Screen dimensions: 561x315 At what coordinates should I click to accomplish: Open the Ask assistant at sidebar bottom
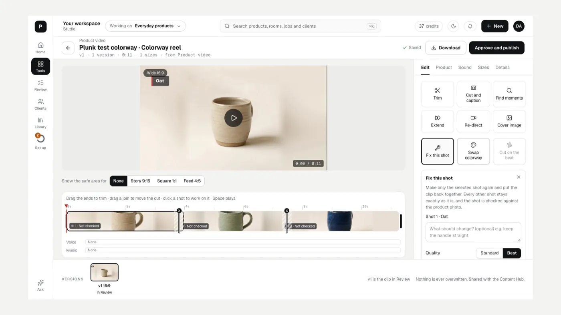pos(40,285)
